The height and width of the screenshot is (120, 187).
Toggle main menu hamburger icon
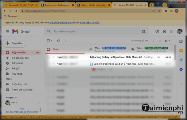pos(7,31)
